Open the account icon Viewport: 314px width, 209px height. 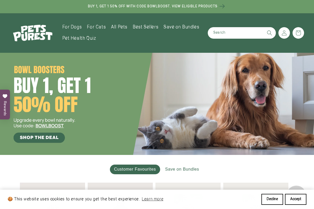tap(284, 33)
